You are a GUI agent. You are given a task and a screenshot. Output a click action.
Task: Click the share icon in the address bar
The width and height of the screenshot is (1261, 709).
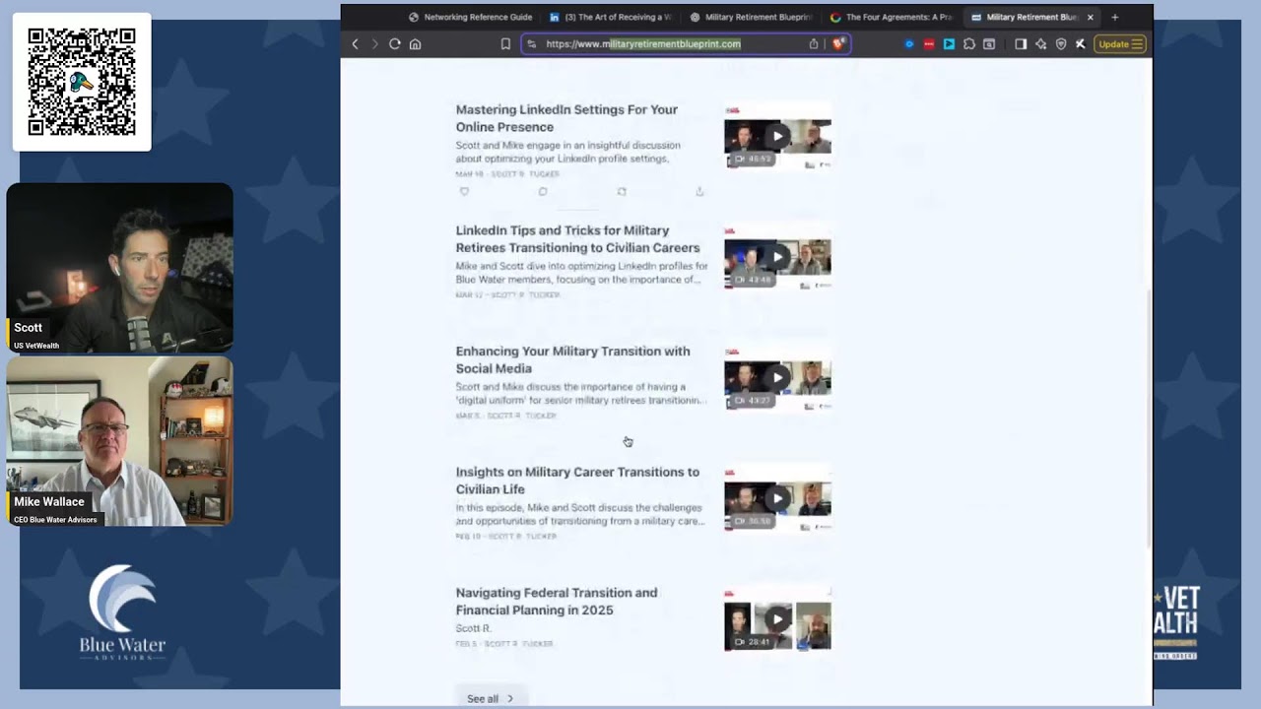(x=814, y=44)
